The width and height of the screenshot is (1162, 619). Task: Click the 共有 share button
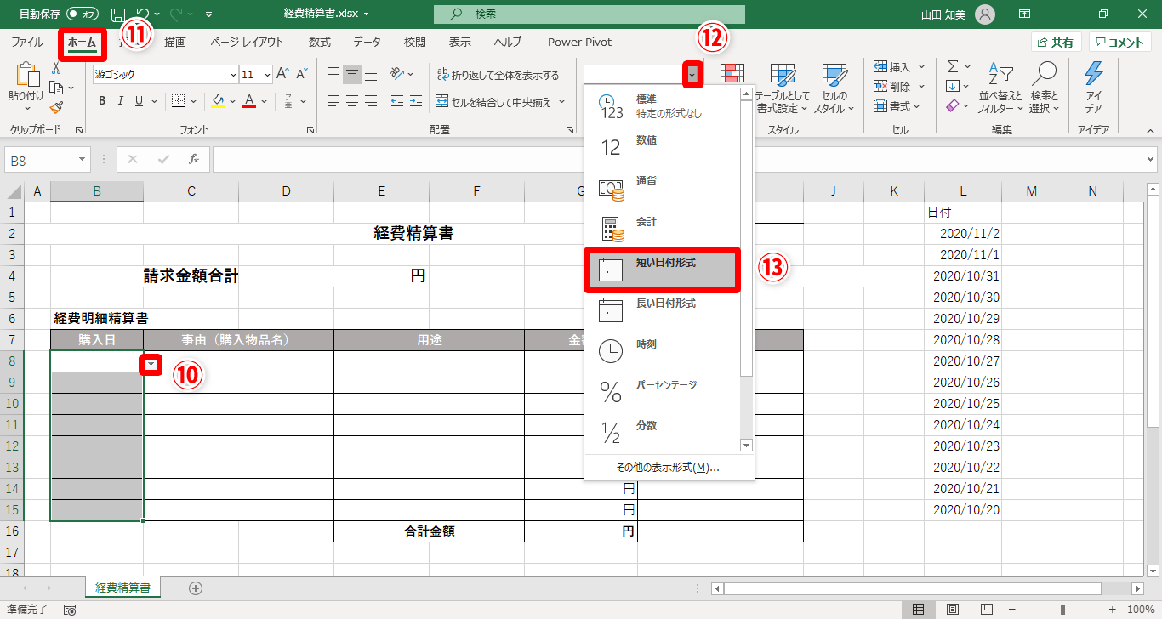click(x=1056, y=42)
